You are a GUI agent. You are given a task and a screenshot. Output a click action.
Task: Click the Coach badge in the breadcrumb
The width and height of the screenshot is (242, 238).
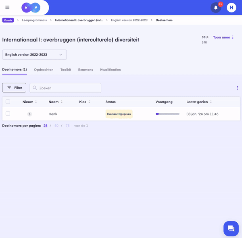coord(8,20)
